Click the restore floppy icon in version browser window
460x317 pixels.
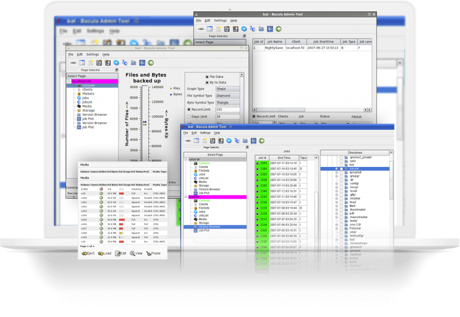tap(220, 141)
